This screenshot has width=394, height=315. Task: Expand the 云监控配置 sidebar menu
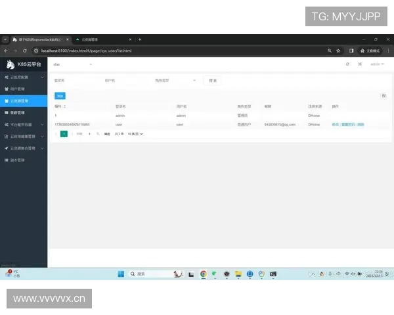click(x=23, y=77)
